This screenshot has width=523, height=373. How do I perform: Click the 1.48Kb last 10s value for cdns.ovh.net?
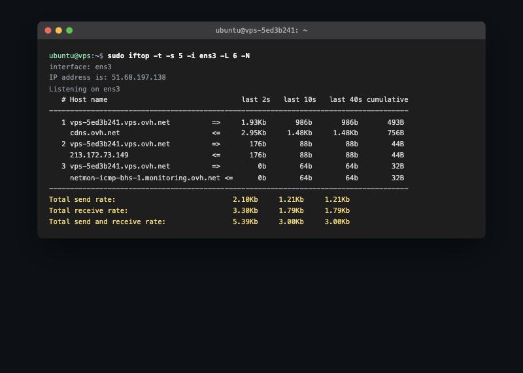299,133
